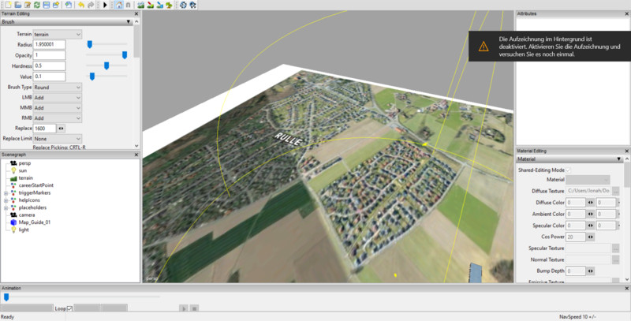Expand the helpIcons tree node
631x321 pixels.
click(6, 200)
